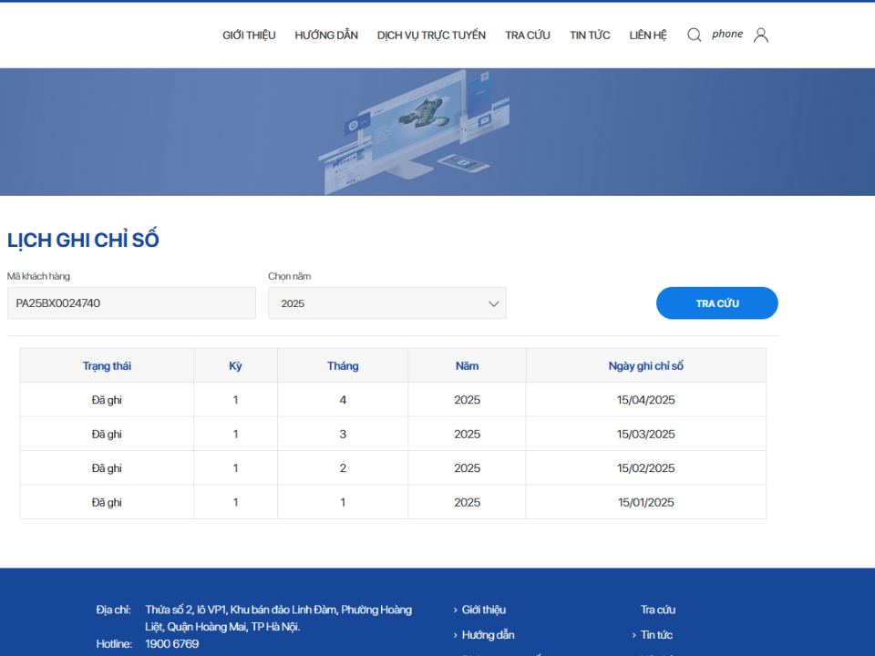Click the Tra cứu footer link
875x656 pixels.
coord(657,610)
